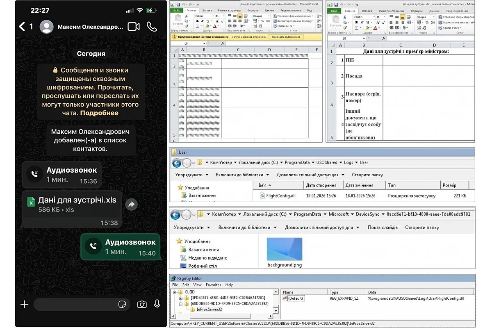Select the cell containing Посада
Viewport: 492px width, 328px height.
click(x=364, y=76)
